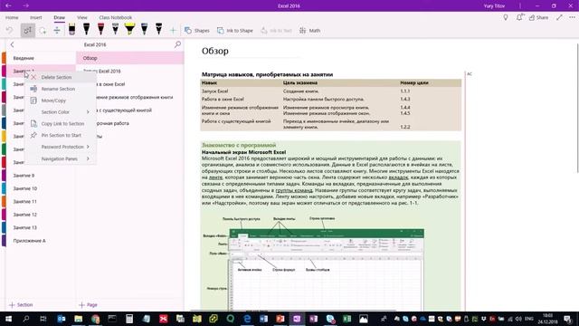Open the Введение section

pyautogui.click(x=41, y=58)
